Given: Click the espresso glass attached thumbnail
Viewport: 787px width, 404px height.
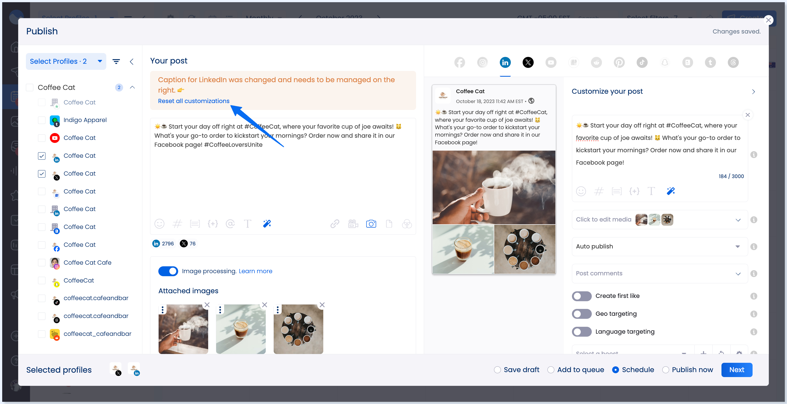Looking at the screenshot, I should 241,329.
